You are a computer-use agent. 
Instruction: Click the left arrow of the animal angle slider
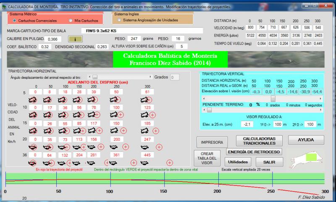click(89, 77)
